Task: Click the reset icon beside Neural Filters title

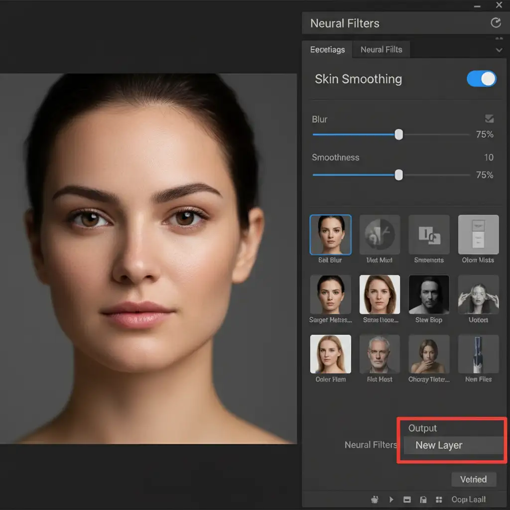Action: tap(495, 23)
